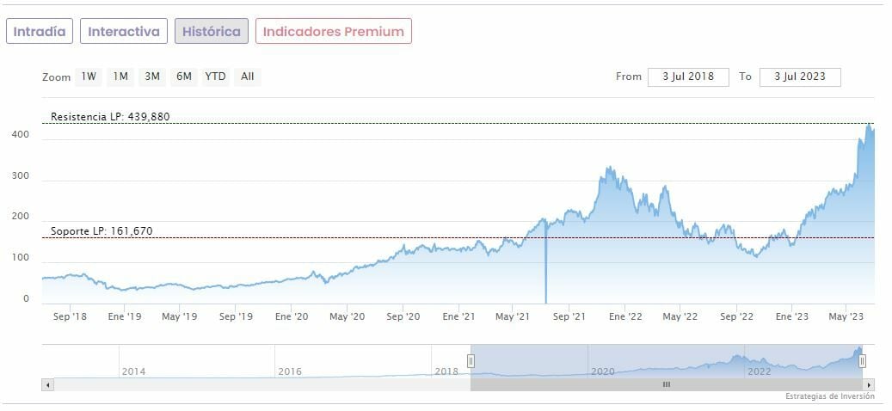Click the navigator's right range handle
The image size is (892, 411).
[862, 361]
